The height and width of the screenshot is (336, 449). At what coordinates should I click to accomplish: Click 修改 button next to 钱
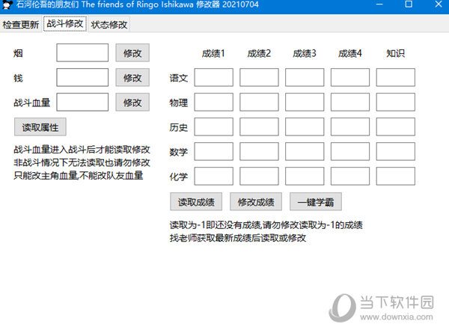point(132,77)
